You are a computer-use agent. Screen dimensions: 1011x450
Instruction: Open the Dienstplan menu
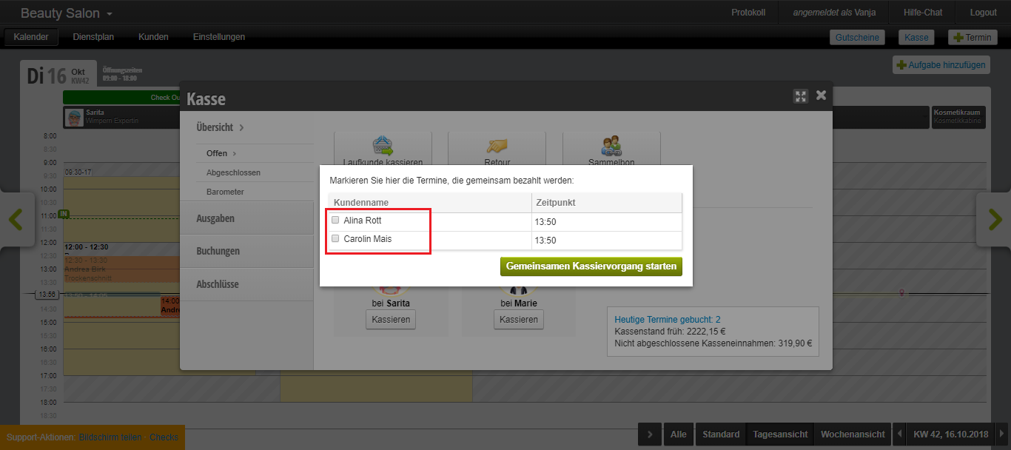tap(93, 37)
